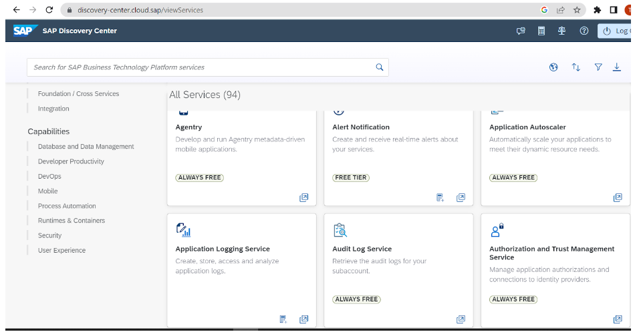635x332 pixels.
Task: Select the Integration category filter
Action: (x=53, y=109)
